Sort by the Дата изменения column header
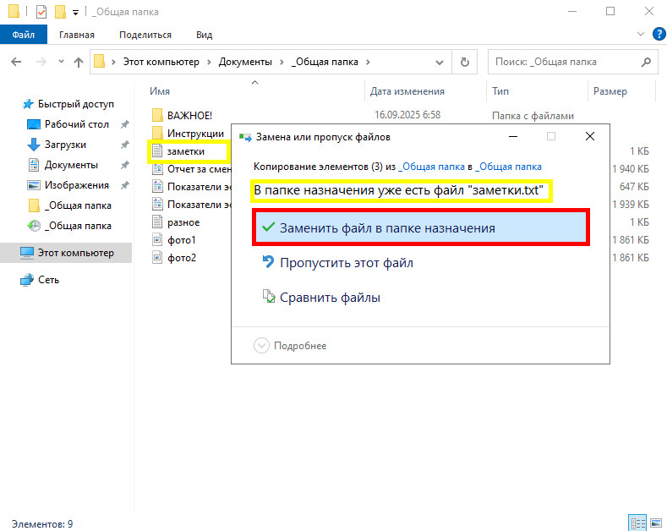667x531 pixels. coord(407,91)
